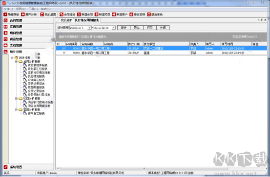270x177 pixels.
Task: Select the highlighted row with ID 10
Action: (161, 49)
